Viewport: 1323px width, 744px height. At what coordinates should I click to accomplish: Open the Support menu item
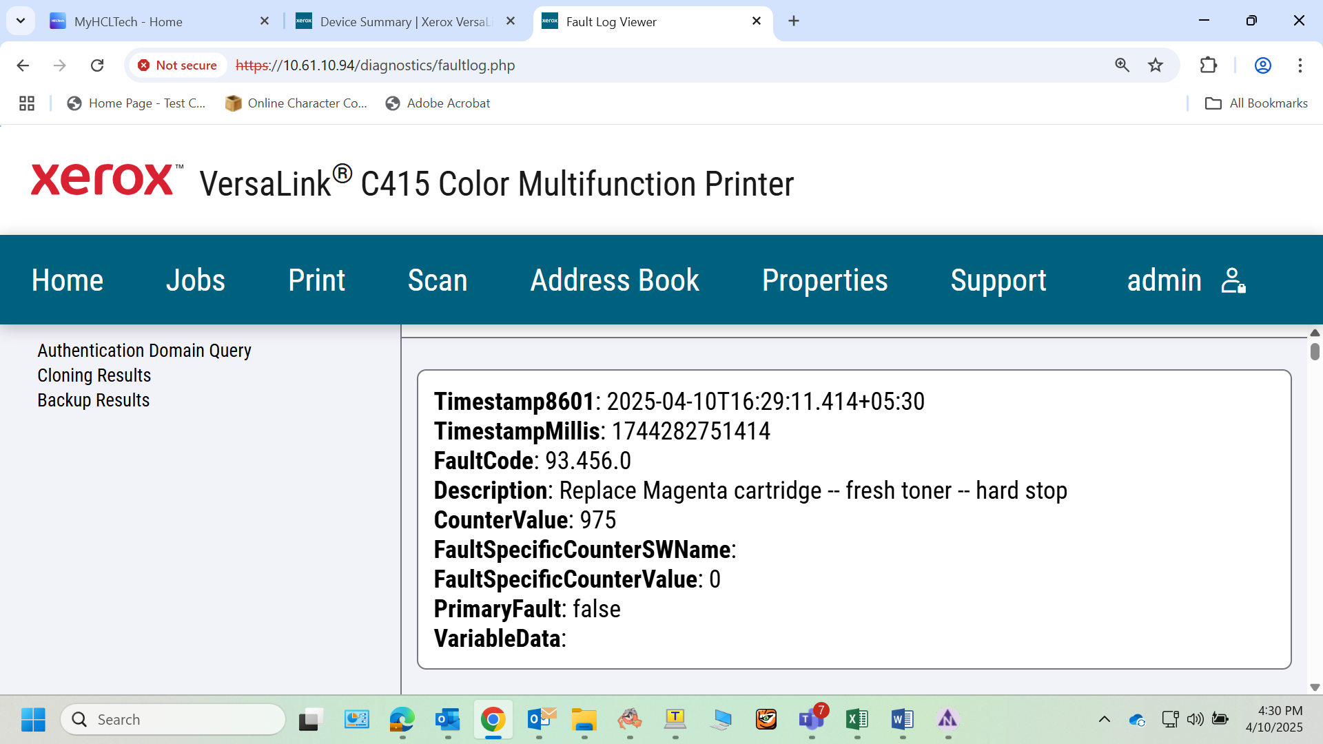pyautogui.click(x=998, y=280)
